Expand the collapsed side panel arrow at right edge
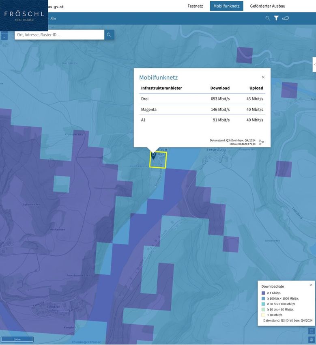 point(314,65)
